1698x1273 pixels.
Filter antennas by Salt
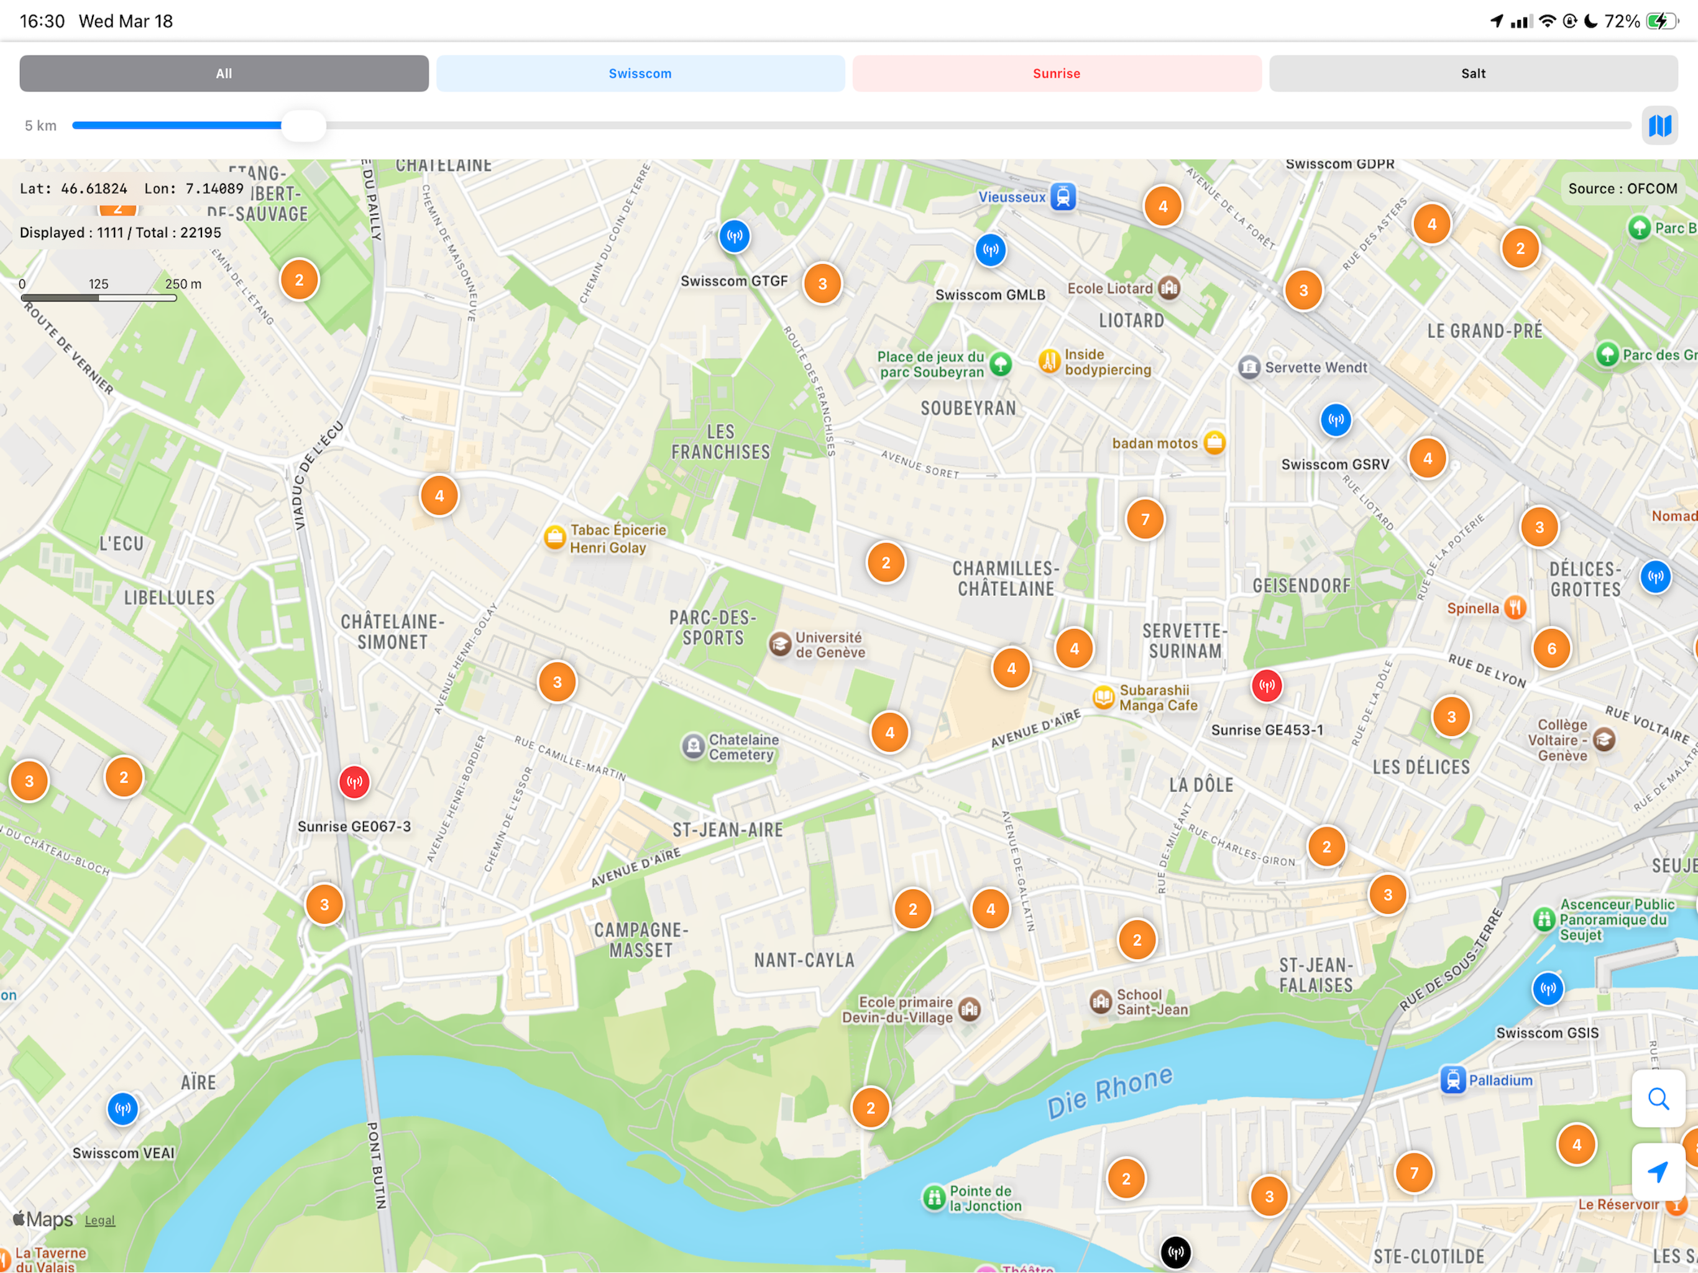coord(1472,74)
